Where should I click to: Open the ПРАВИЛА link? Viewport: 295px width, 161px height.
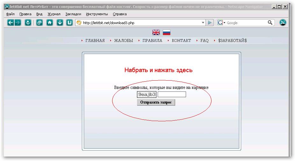(x=152, y=40)
